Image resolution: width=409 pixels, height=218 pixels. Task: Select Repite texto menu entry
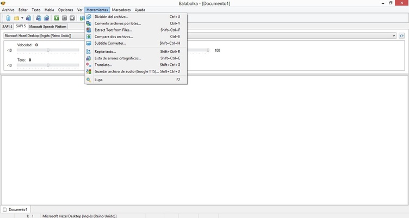(136, 51)
